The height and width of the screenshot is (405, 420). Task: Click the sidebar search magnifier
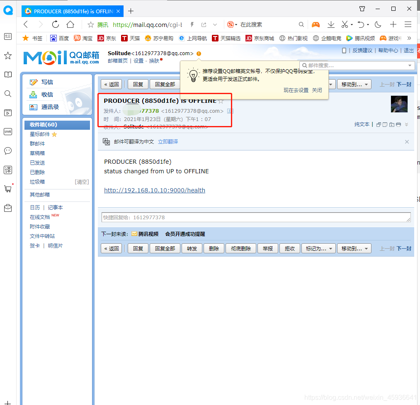[8, 94]
